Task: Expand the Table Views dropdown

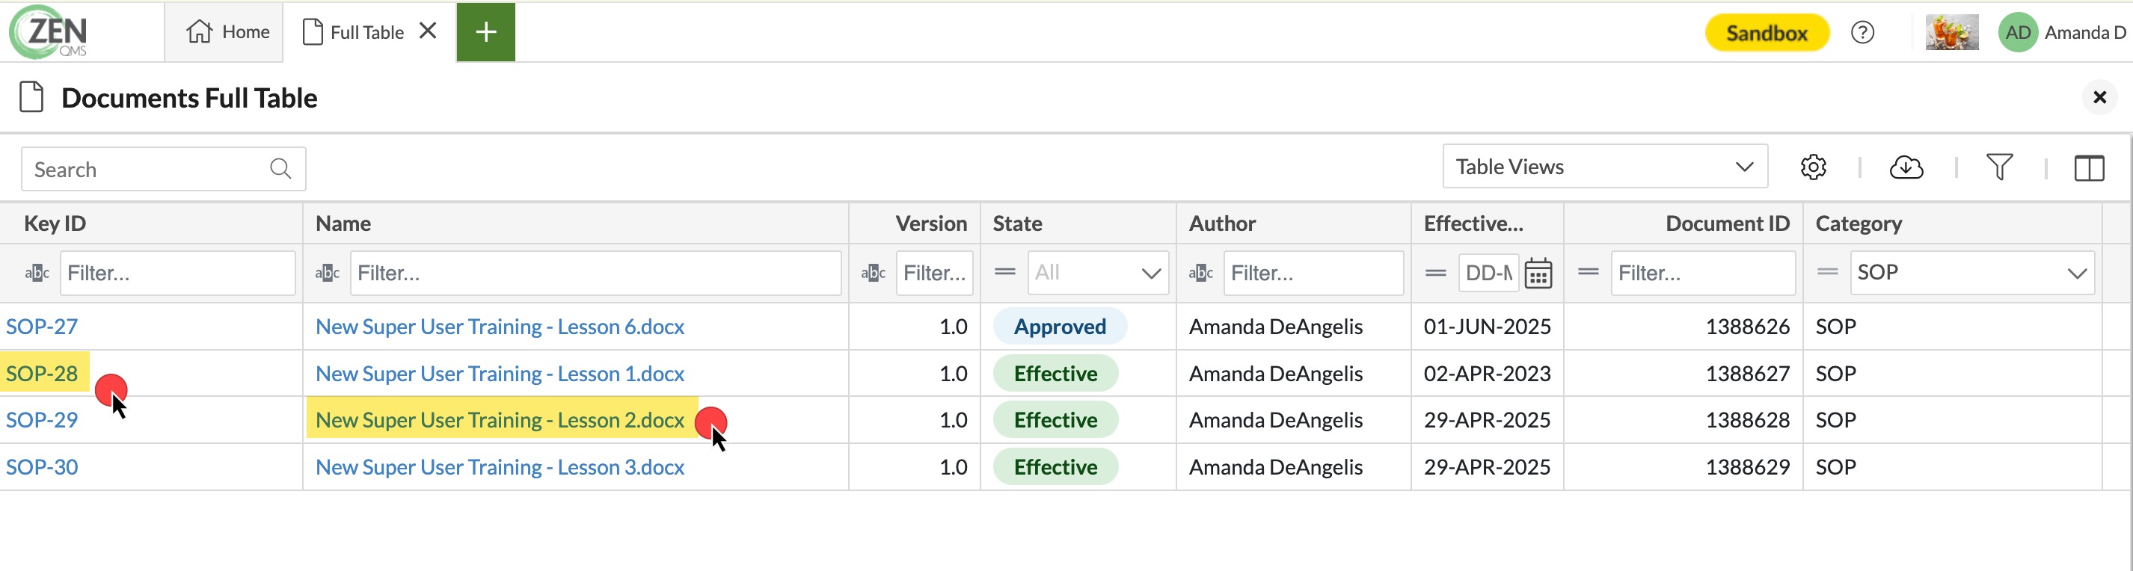Action: (1604, 167)
